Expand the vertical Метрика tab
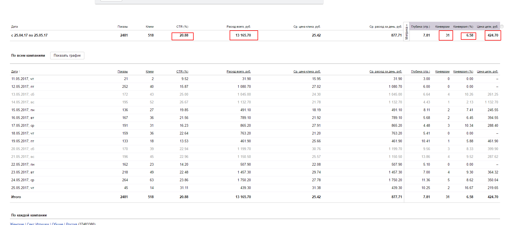 (x=406, y=32)
